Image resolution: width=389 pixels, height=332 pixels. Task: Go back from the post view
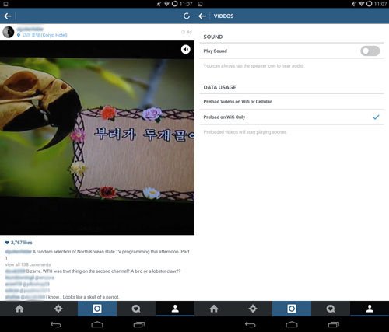pos(8,16)
